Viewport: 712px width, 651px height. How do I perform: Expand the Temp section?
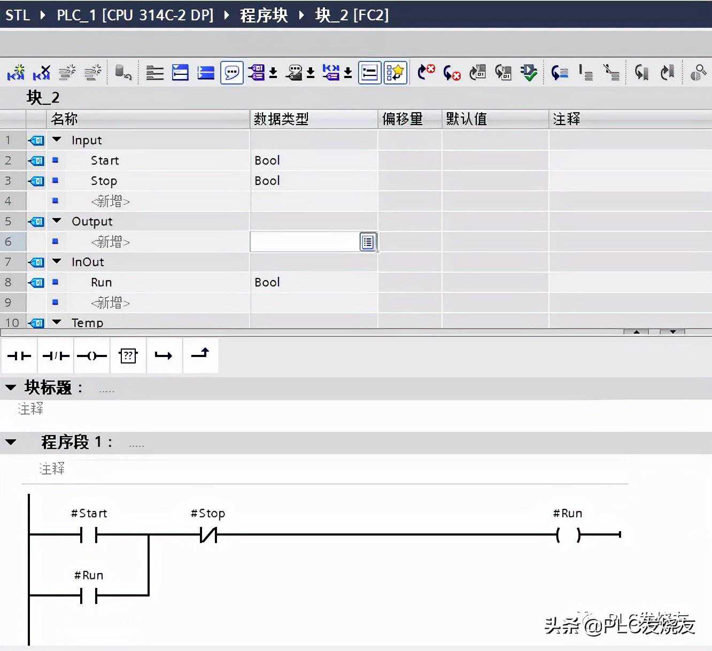pyautogui.click(x=57, y=322)
